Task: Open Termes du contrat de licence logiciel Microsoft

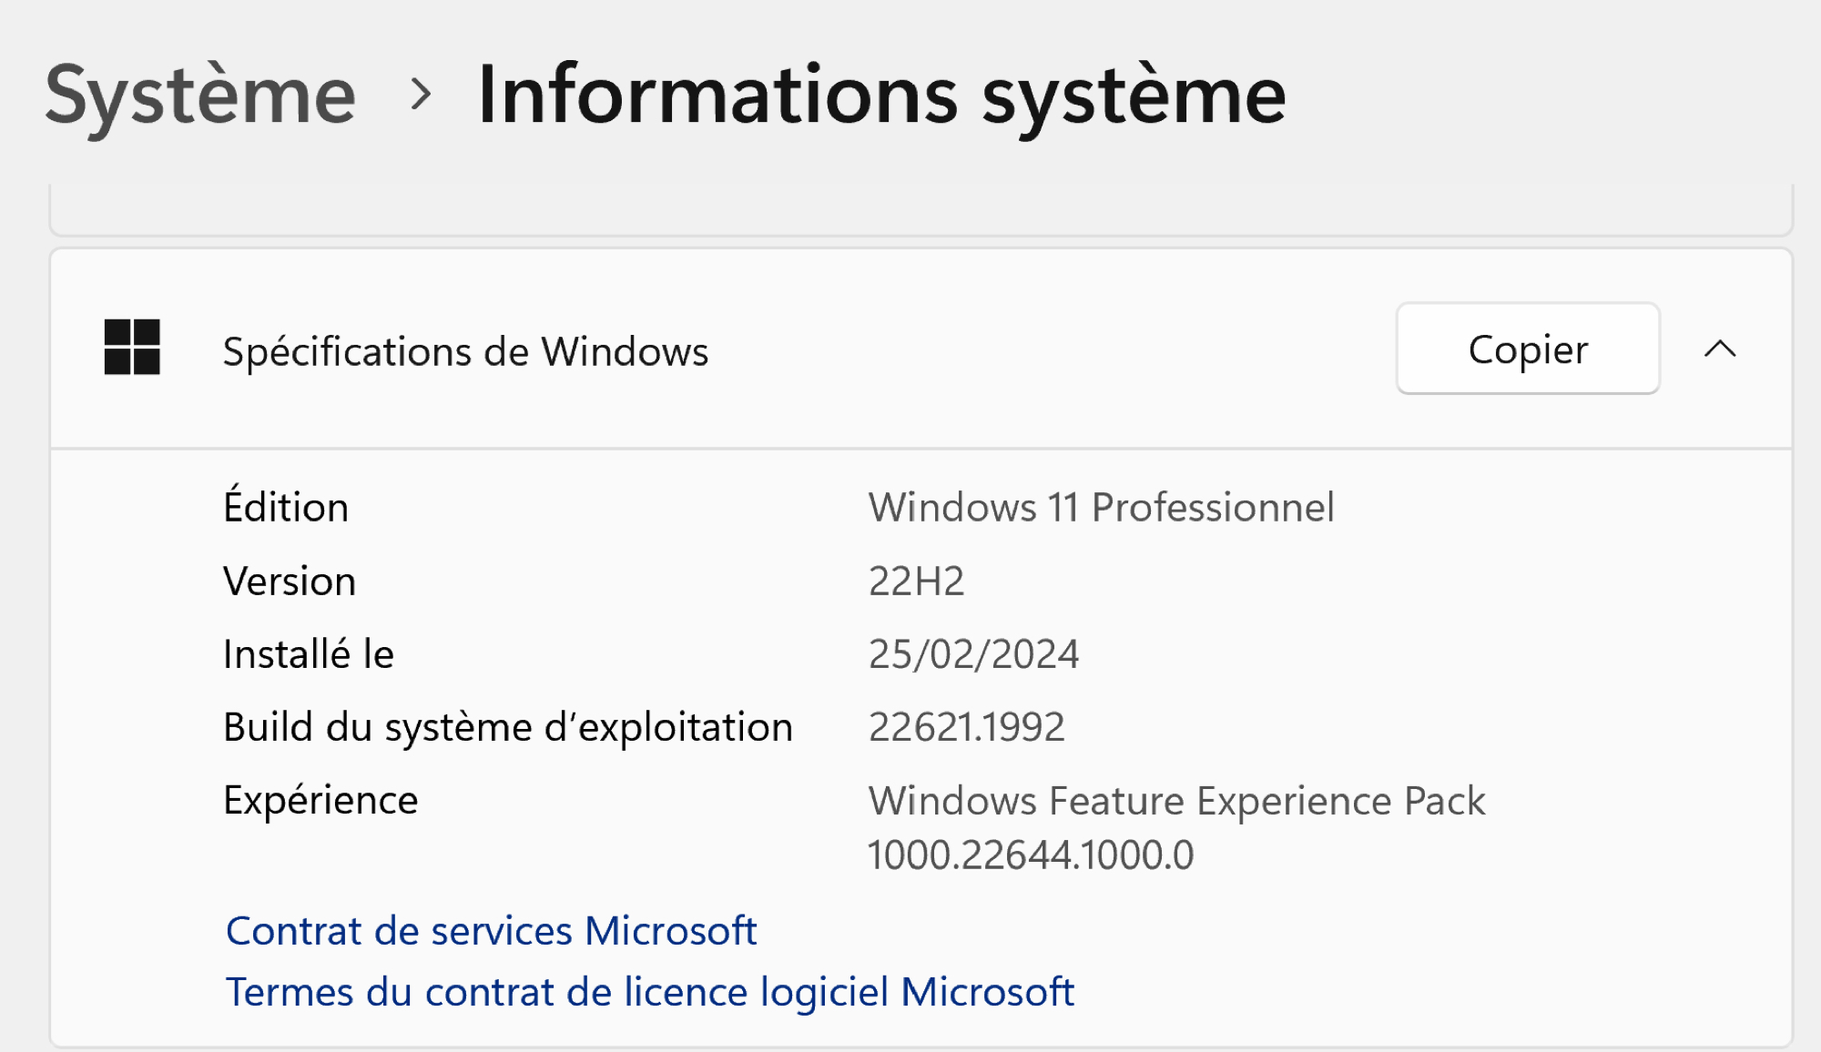Action: [x=650, y=992]
